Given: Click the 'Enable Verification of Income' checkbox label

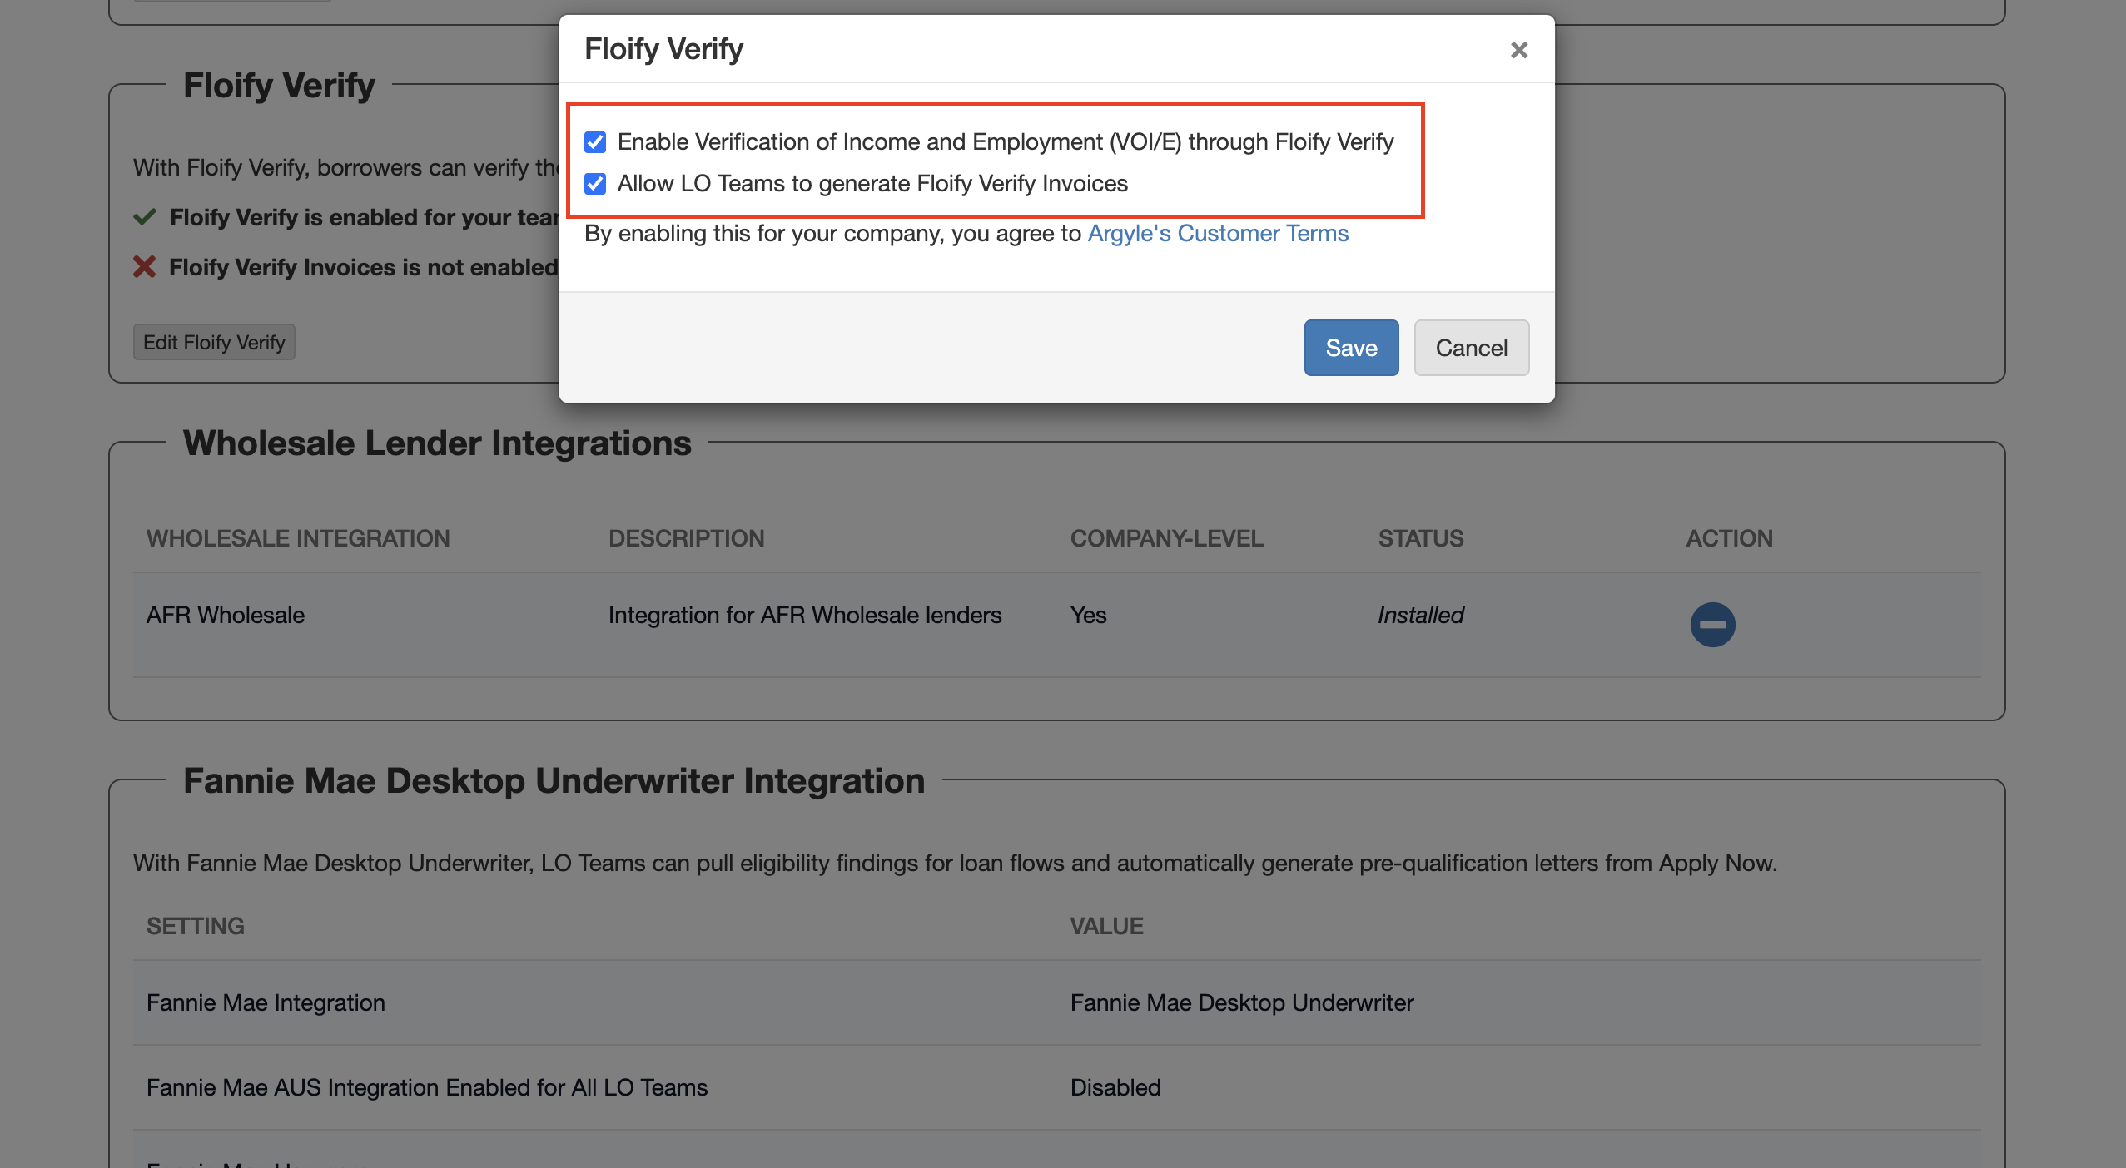Looking at the screenshot, I should click(1005, 142).
